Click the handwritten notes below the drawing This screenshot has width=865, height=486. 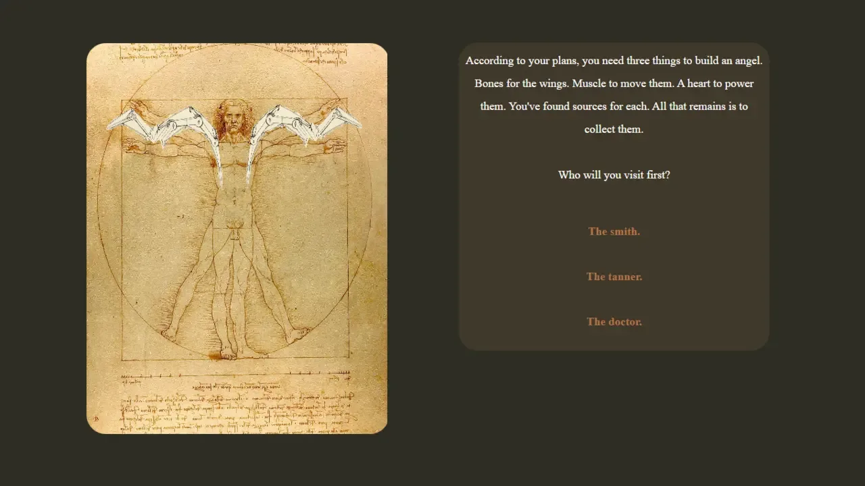237,412
